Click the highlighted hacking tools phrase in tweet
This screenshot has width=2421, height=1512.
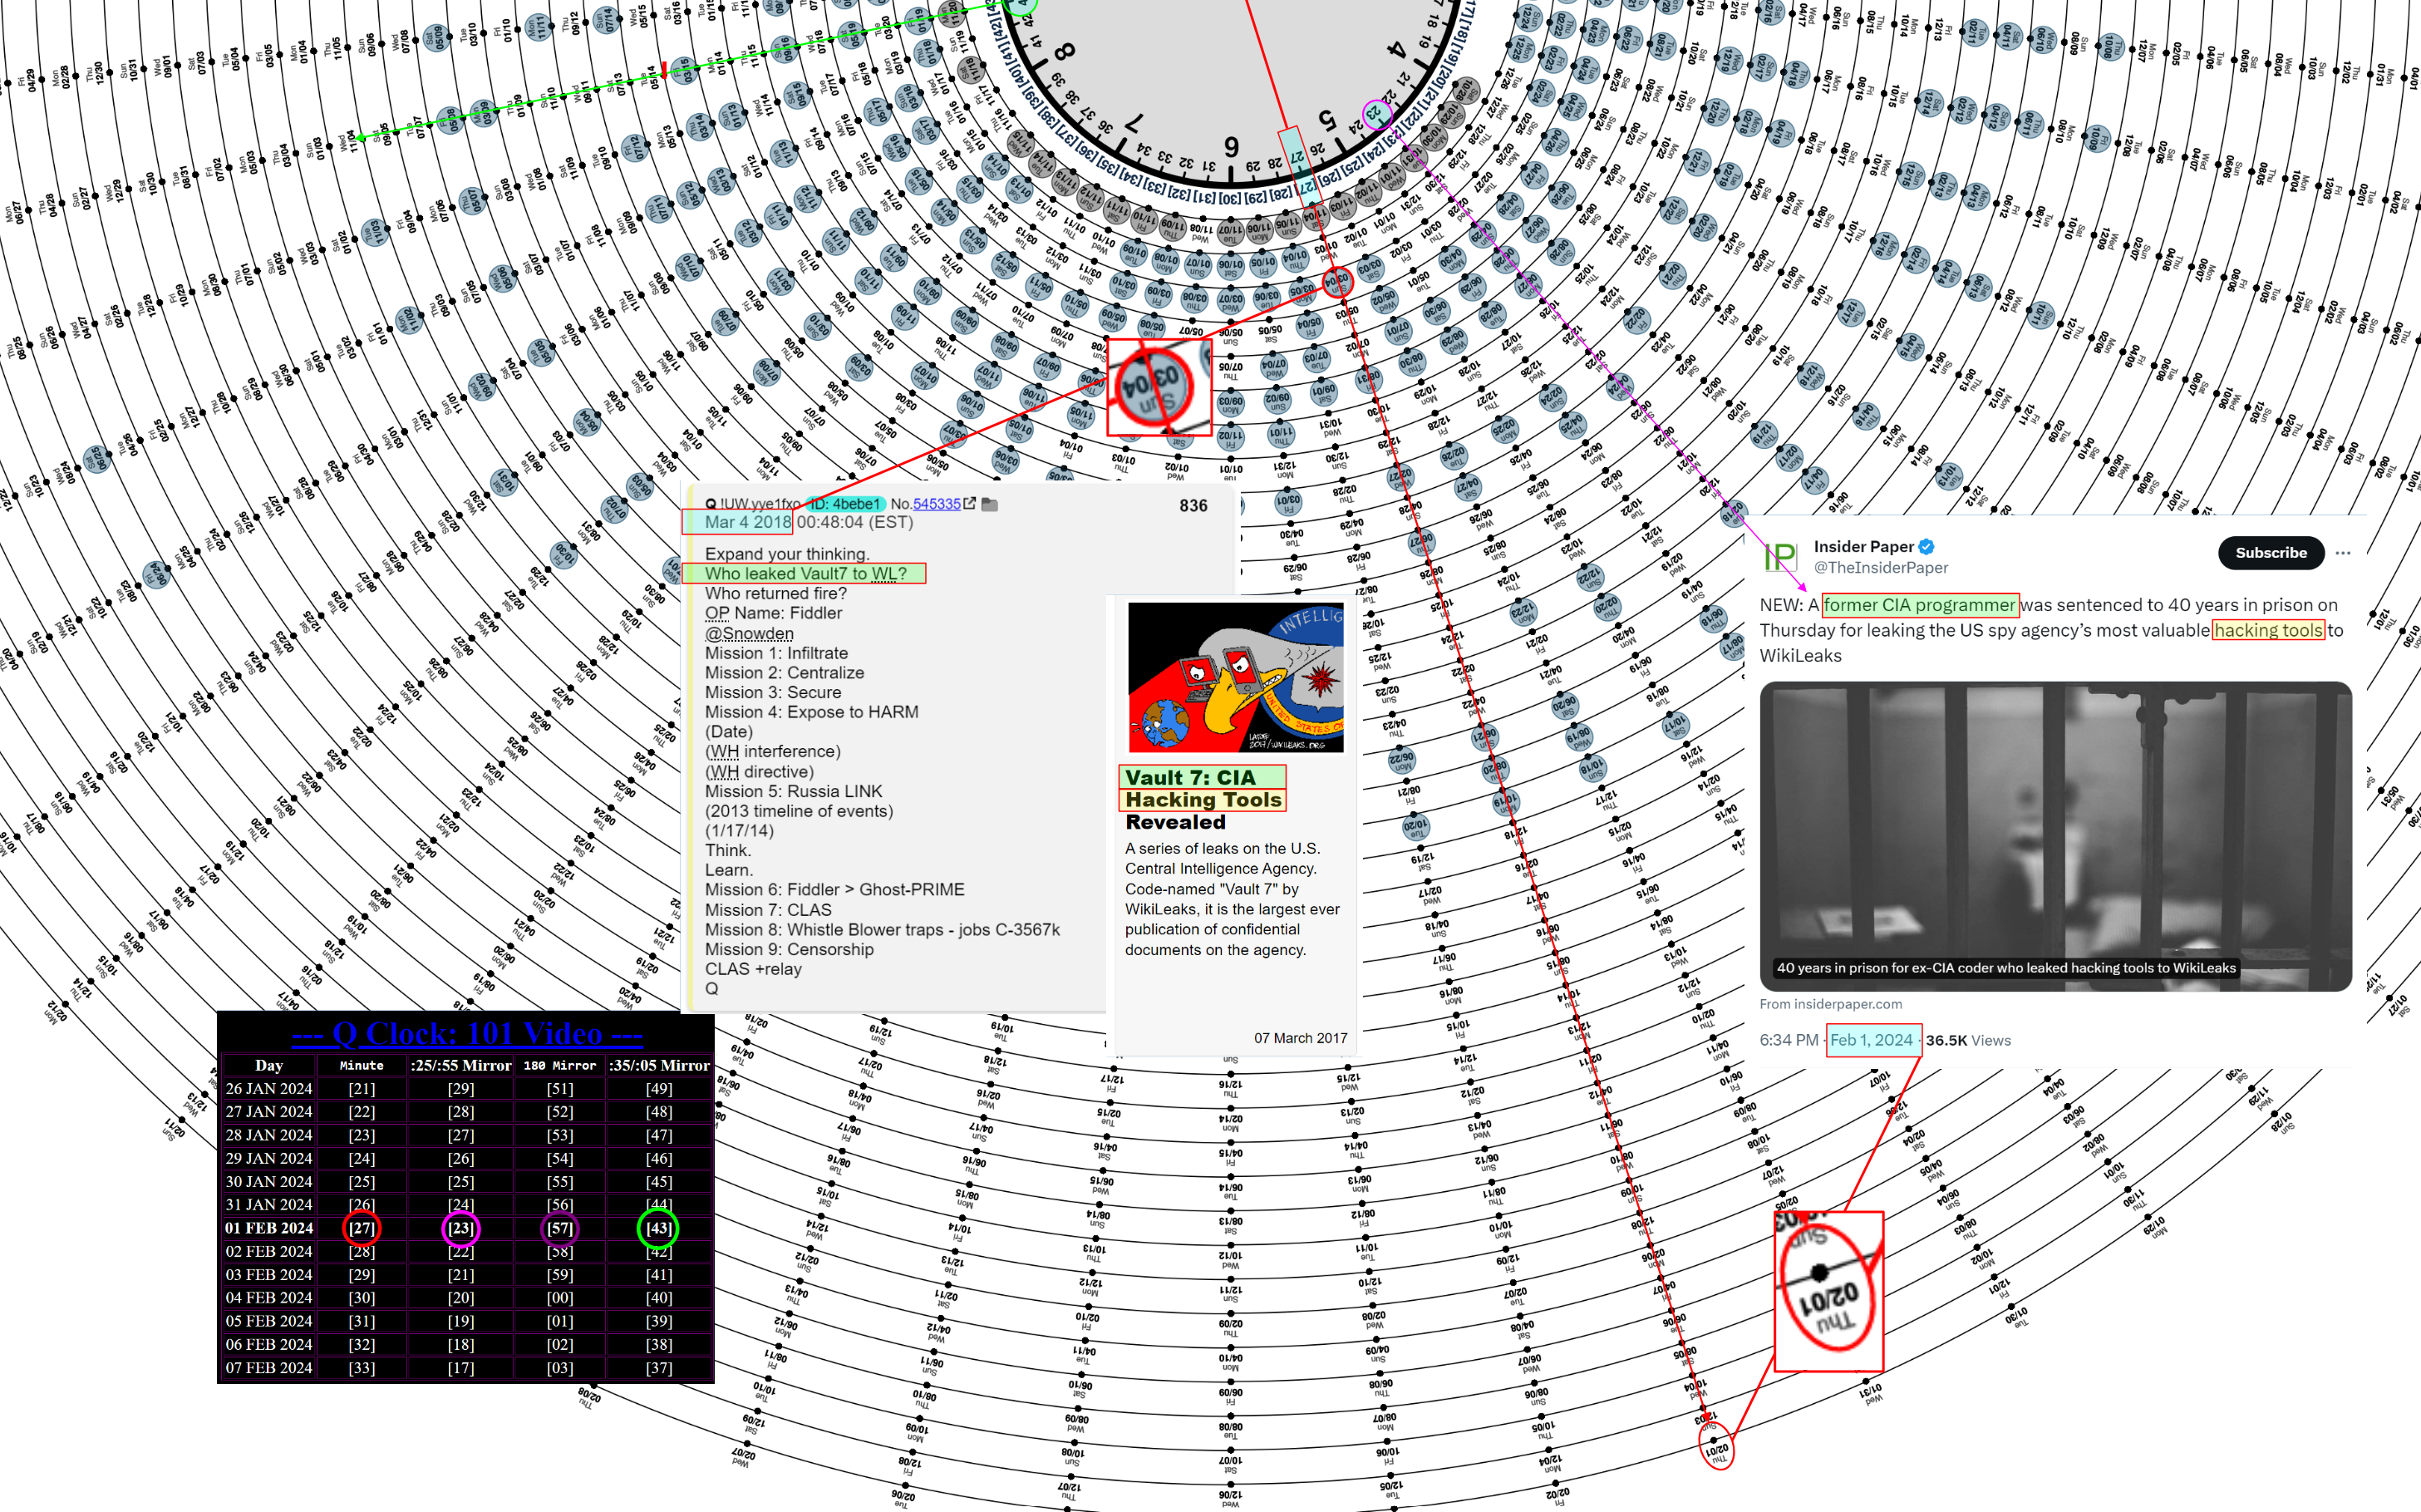pos(2268,630)
